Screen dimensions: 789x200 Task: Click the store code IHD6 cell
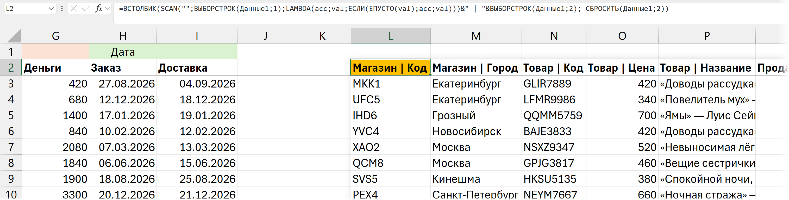pyautogui.click(x=391, y=115)
